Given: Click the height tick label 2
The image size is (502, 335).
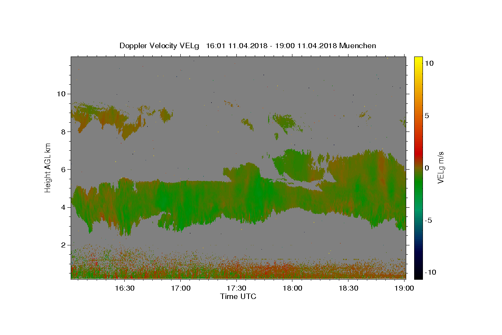Looking at the screenshot, I should [64, 245].
